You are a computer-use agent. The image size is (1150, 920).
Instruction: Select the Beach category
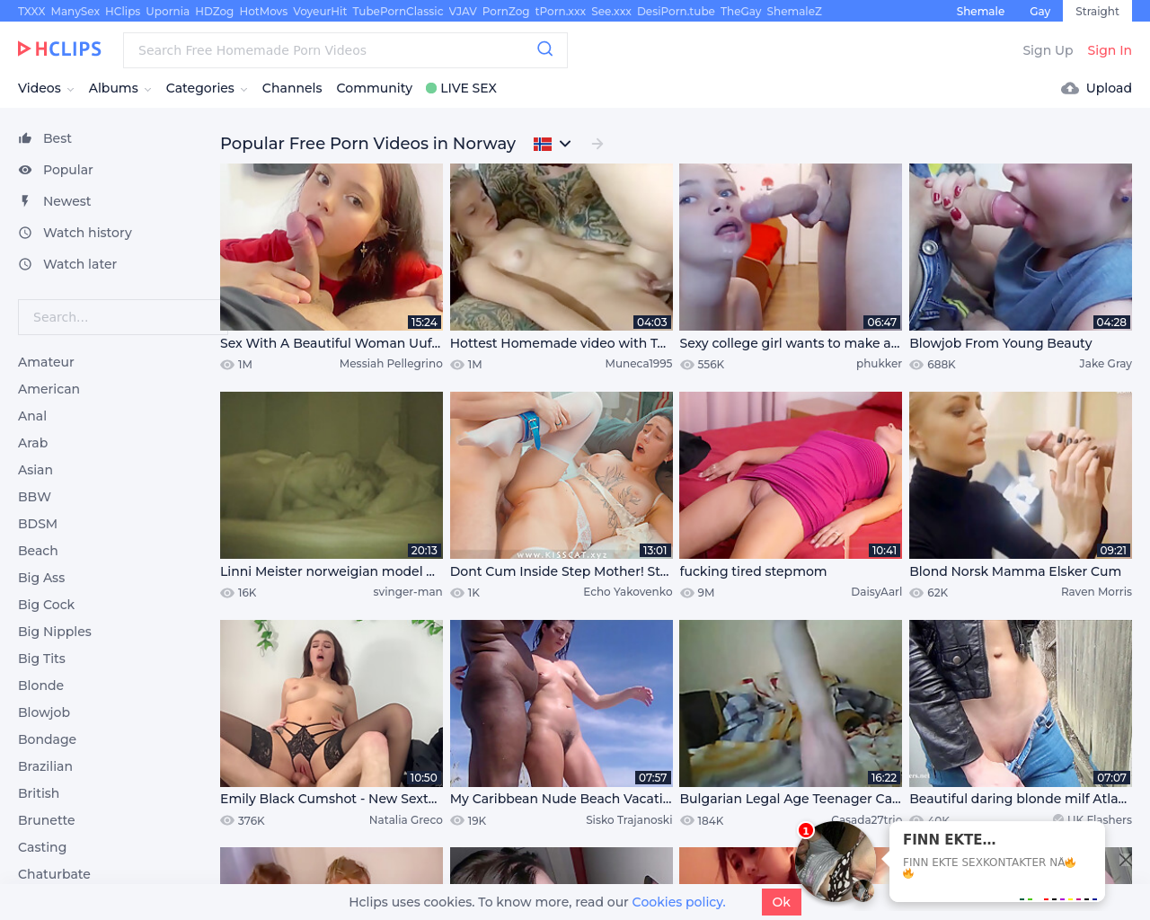(x=38, y=551)
